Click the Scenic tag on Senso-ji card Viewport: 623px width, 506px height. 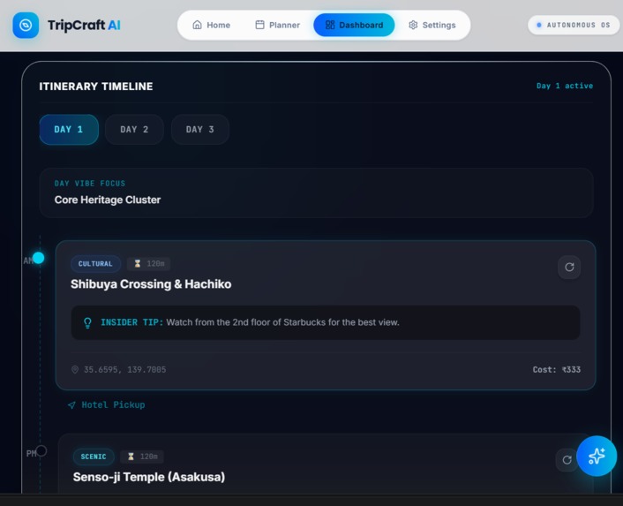(x=94, y=457)
